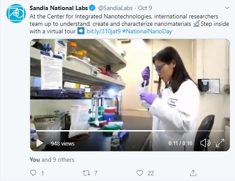The image size is (235, 181).
Task: Seek on the video progress bar
Action: pyautogui.click(x=130, y=131)
